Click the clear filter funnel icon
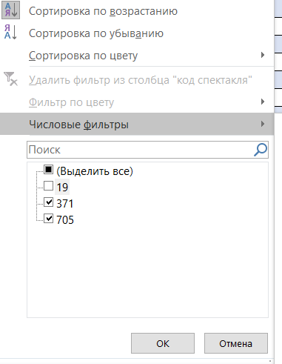 [10, 79]
